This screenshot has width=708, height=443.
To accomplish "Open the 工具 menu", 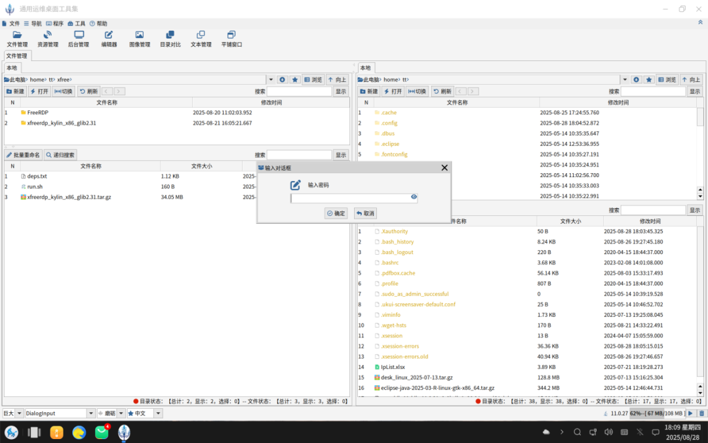I will pos(76,24).
